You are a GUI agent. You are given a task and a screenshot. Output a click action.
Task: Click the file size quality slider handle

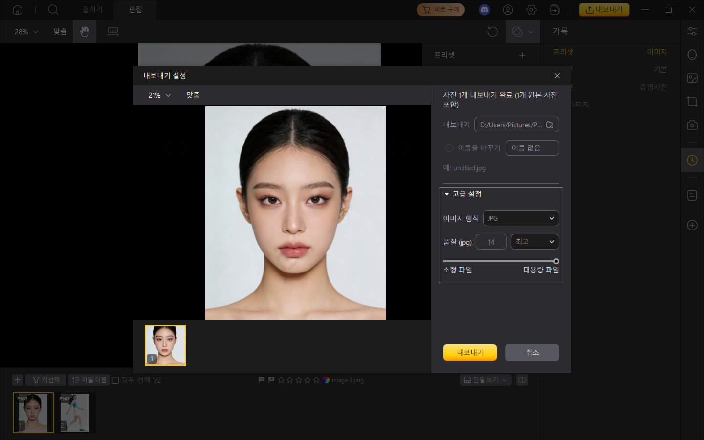point(556,261)
